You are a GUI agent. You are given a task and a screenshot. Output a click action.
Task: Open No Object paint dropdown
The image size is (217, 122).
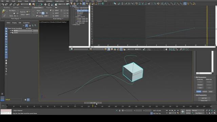13,11
